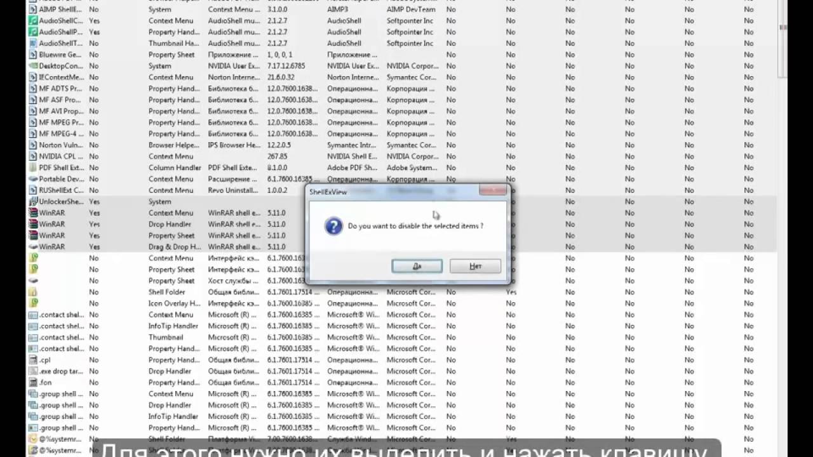The image size is (813, 457).
Task: Click the Bluewire Ge... row icon
Action: coord(33,55)
